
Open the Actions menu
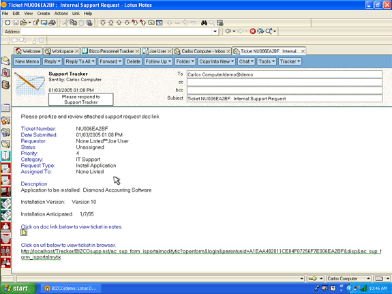(x=61, y=14)
